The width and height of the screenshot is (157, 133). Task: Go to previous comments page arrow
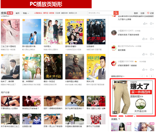coord(142,76)
